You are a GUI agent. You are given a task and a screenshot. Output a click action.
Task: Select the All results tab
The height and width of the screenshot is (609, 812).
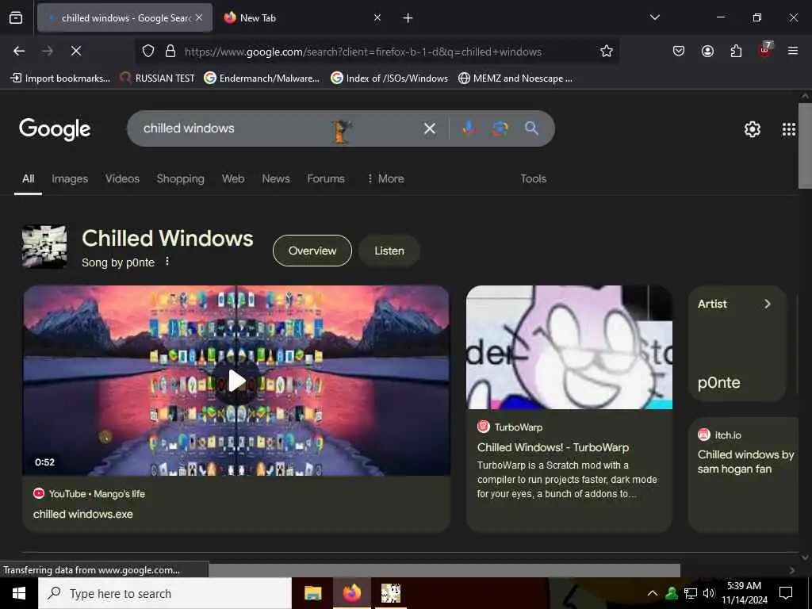click(x=28, y=178)
